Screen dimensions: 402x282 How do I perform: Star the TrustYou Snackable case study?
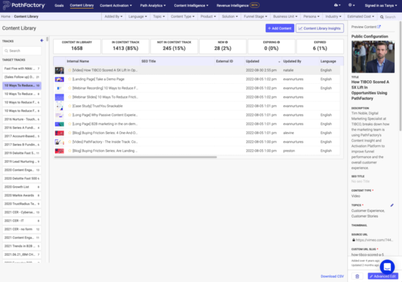[70, 106]
